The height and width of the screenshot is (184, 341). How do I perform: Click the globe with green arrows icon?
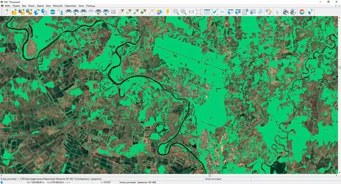pyautogui.click(x=36, y=12)
